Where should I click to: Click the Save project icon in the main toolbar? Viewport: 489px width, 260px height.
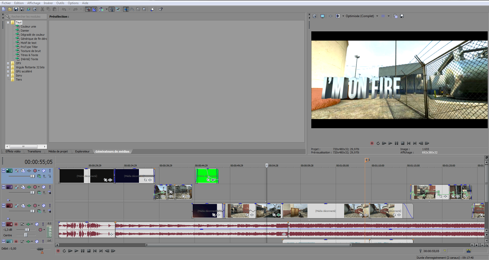pyautogui.click(x=16, y=9)
